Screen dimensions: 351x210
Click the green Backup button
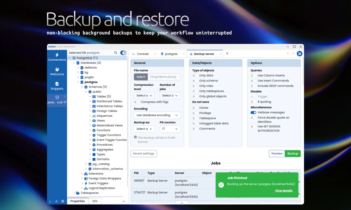(293, 154)
